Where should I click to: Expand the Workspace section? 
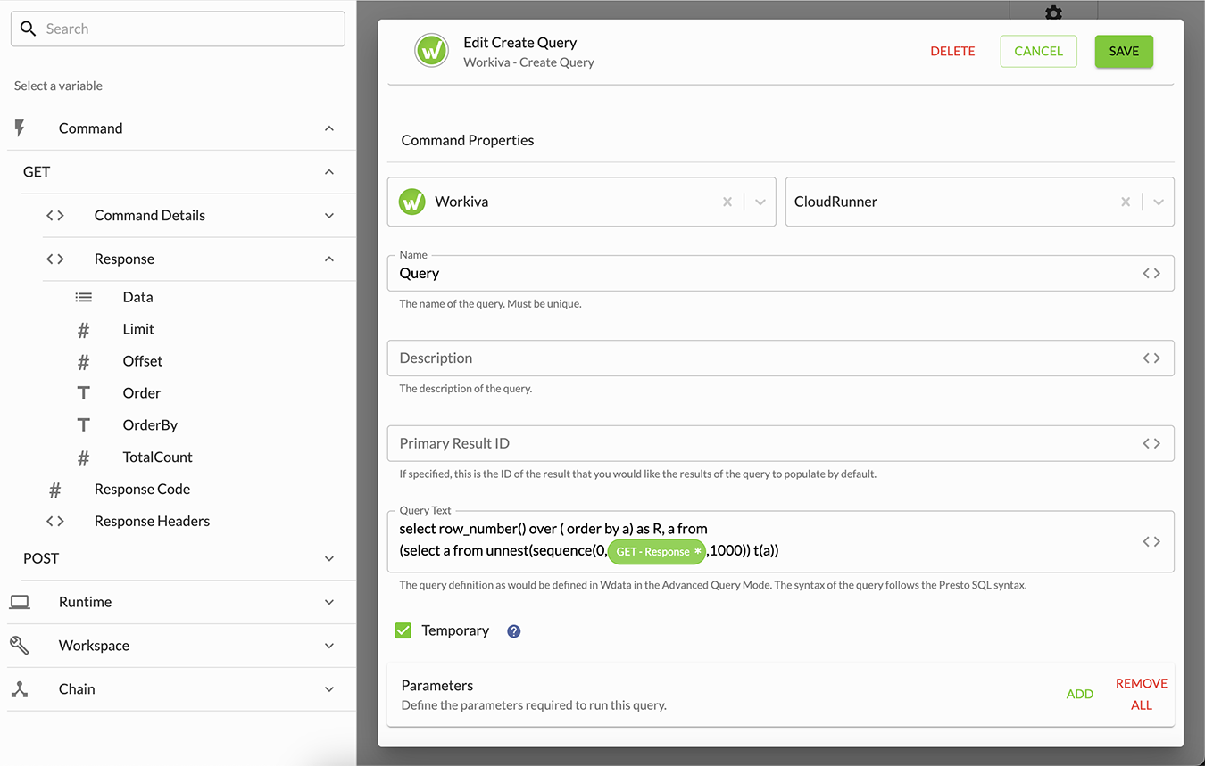329,646
